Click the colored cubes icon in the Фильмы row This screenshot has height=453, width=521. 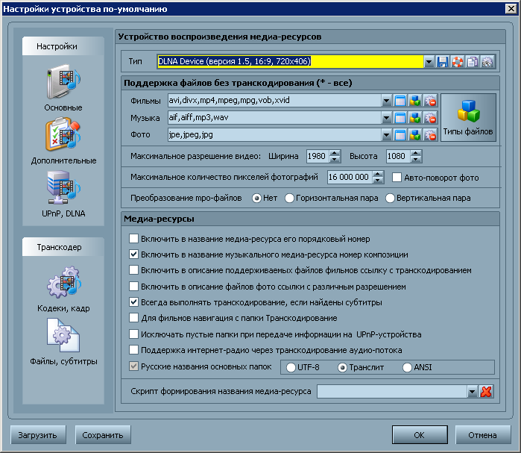415,101
